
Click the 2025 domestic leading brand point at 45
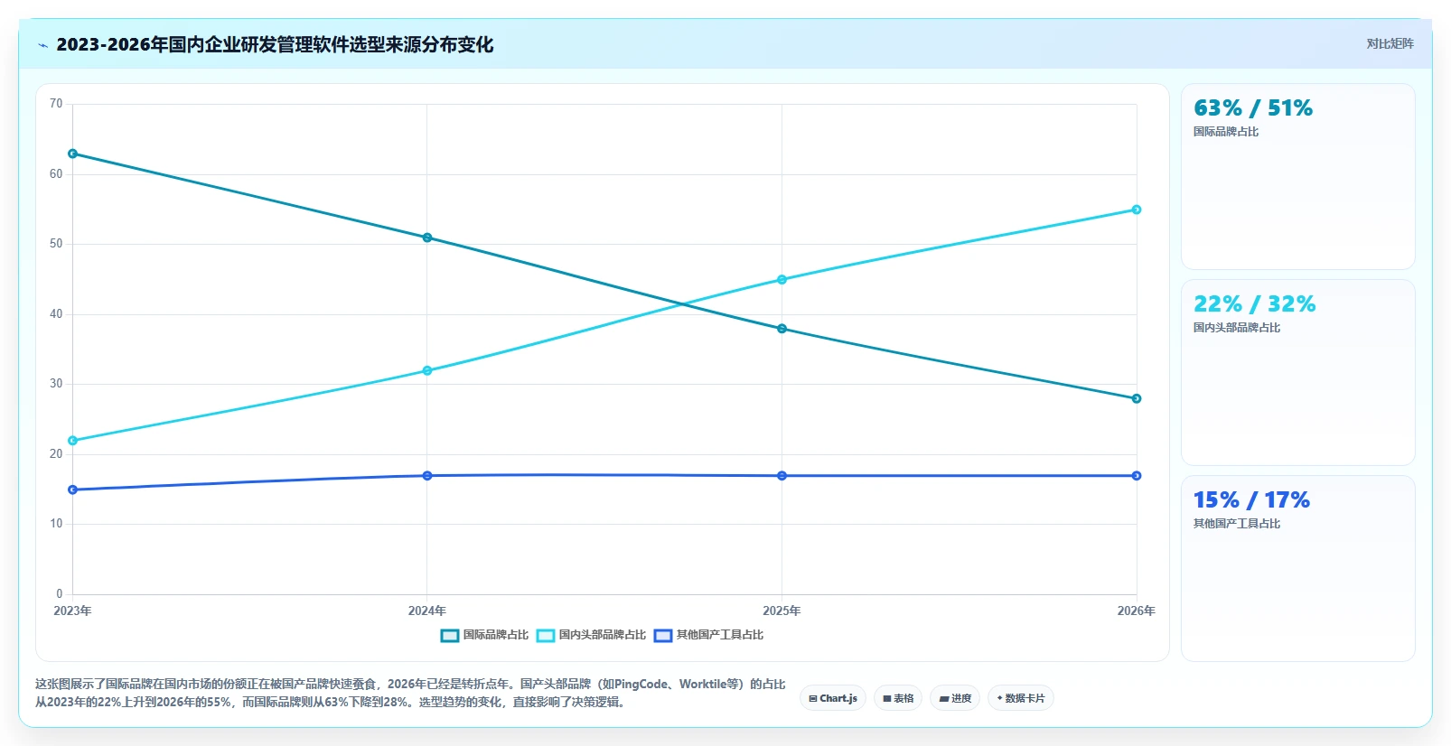coord(782,280)
